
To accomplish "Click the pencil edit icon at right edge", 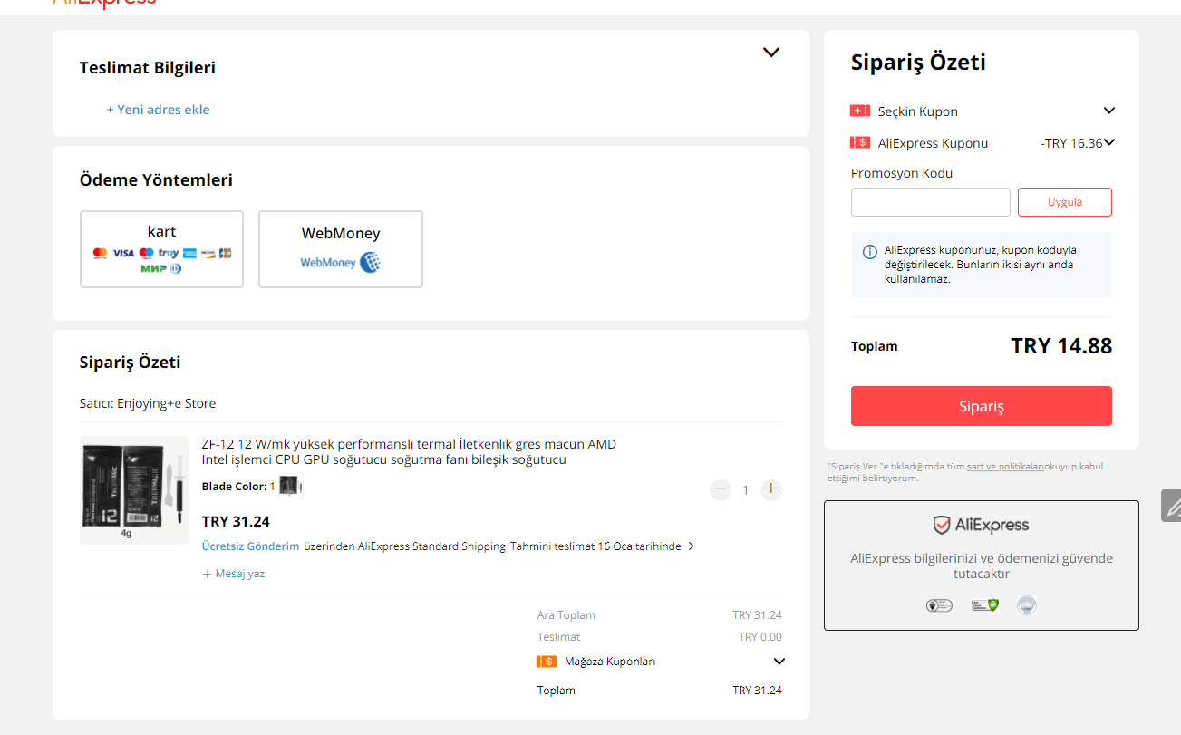I will point(1172,506).
